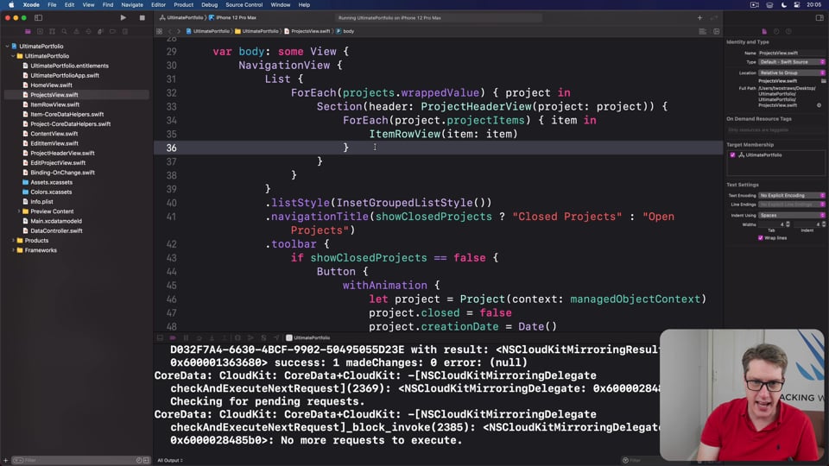Select the UltimatePortfolio scheme in toolbar
The height and width of the screenshot is (466, 829).
click(x=182, y=17)
